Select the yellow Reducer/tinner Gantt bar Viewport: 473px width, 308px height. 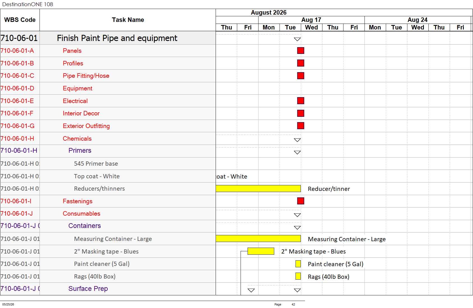tap(258, 189)
